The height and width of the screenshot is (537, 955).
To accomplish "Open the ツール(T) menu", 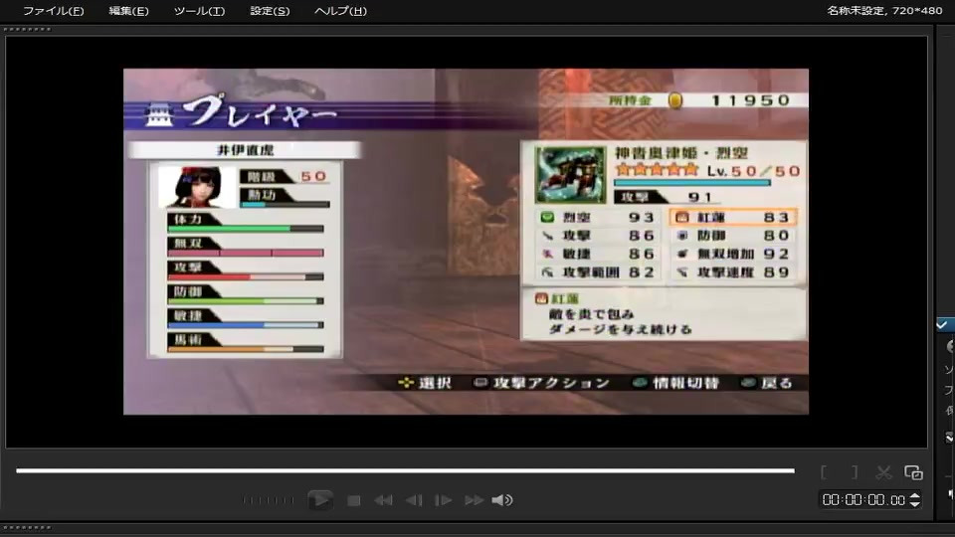I will 199,11.
